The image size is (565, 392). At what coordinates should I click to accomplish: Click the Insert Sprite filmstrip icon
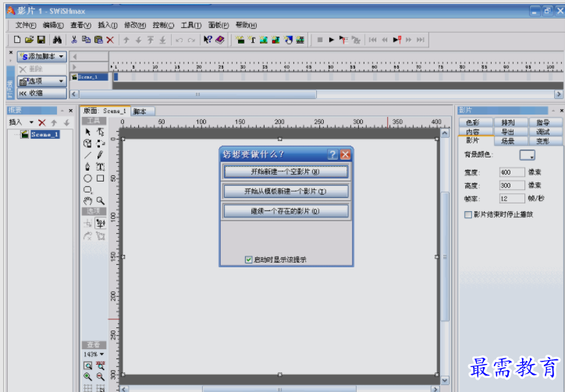click(300, 40)
